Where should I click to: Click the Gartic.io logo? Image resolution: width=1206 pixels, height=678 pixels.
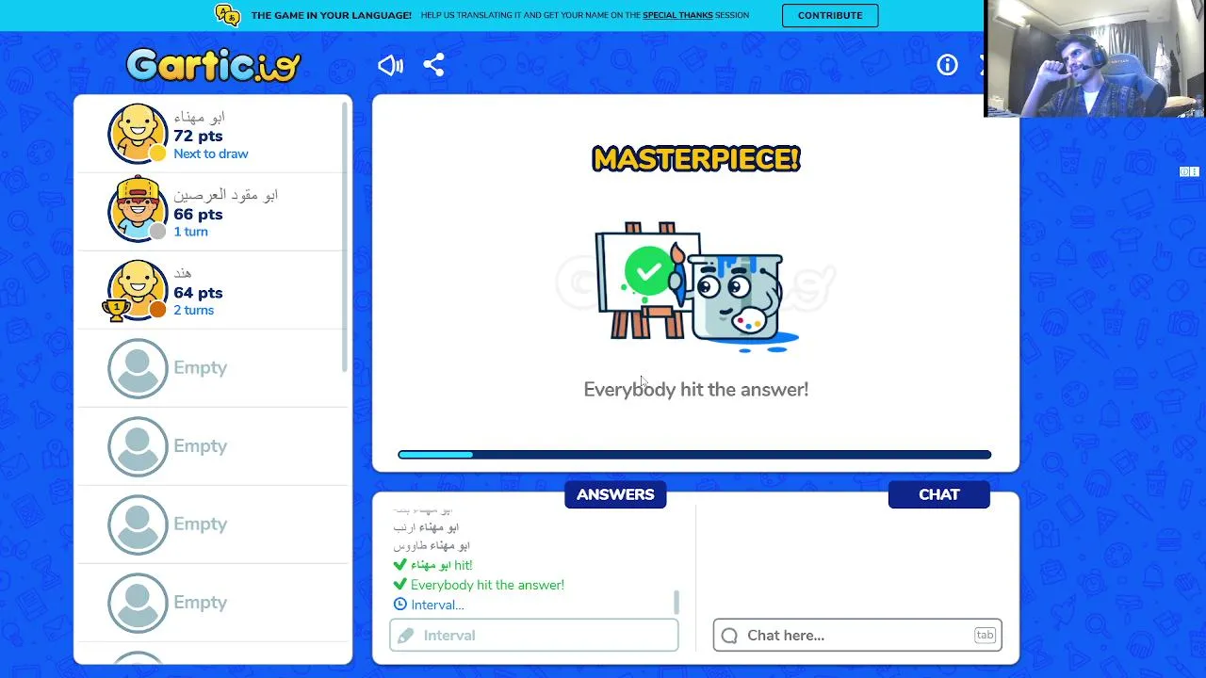[213, 65]
